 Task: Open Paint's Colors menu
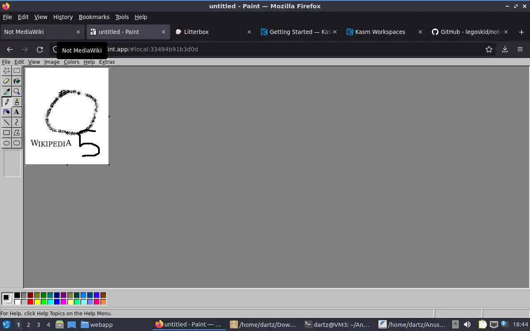click(x=72, y=62)
